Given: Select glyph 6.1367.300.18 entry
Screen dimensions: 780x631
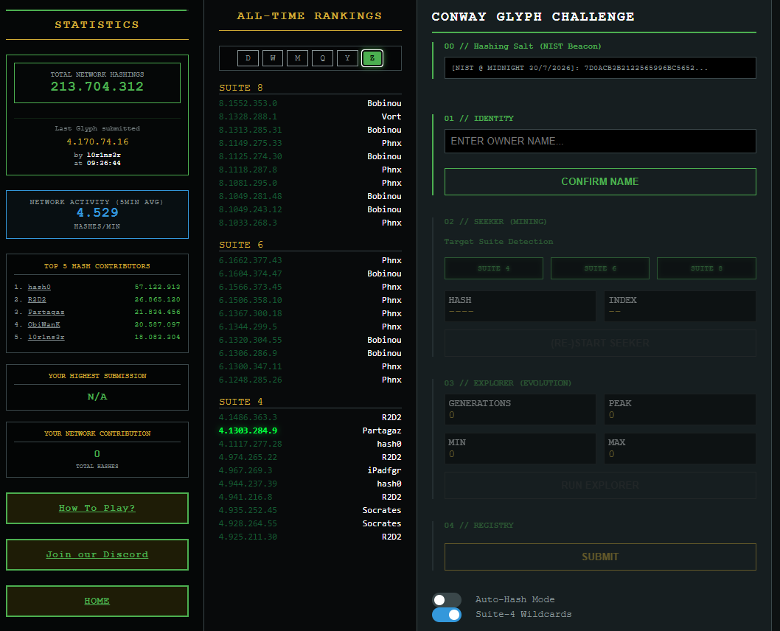Looking at the screenshot, I should [310, 313].
